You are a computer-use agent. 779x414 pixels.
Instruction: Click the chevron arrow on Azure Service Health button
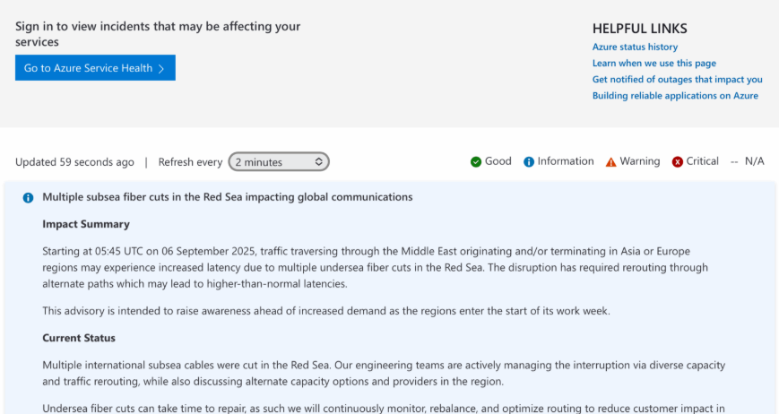coord(161,68)
